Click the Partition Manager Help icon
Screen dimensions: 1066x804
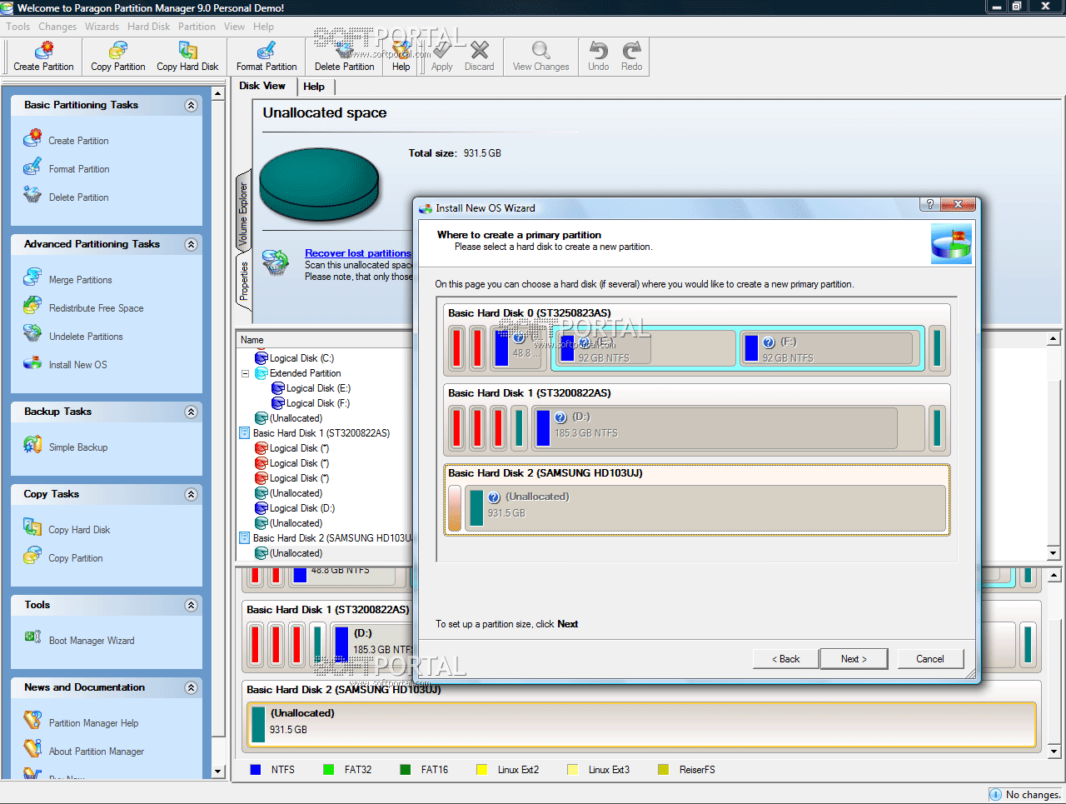[x=32, y=720]
